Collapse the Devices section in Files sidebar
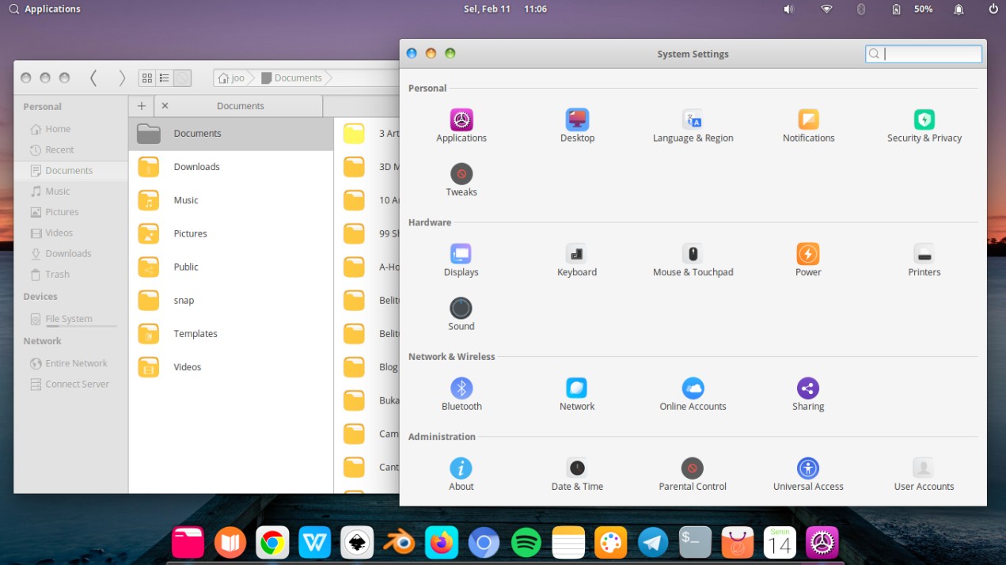1006x565 pixels. coord(41,296)
